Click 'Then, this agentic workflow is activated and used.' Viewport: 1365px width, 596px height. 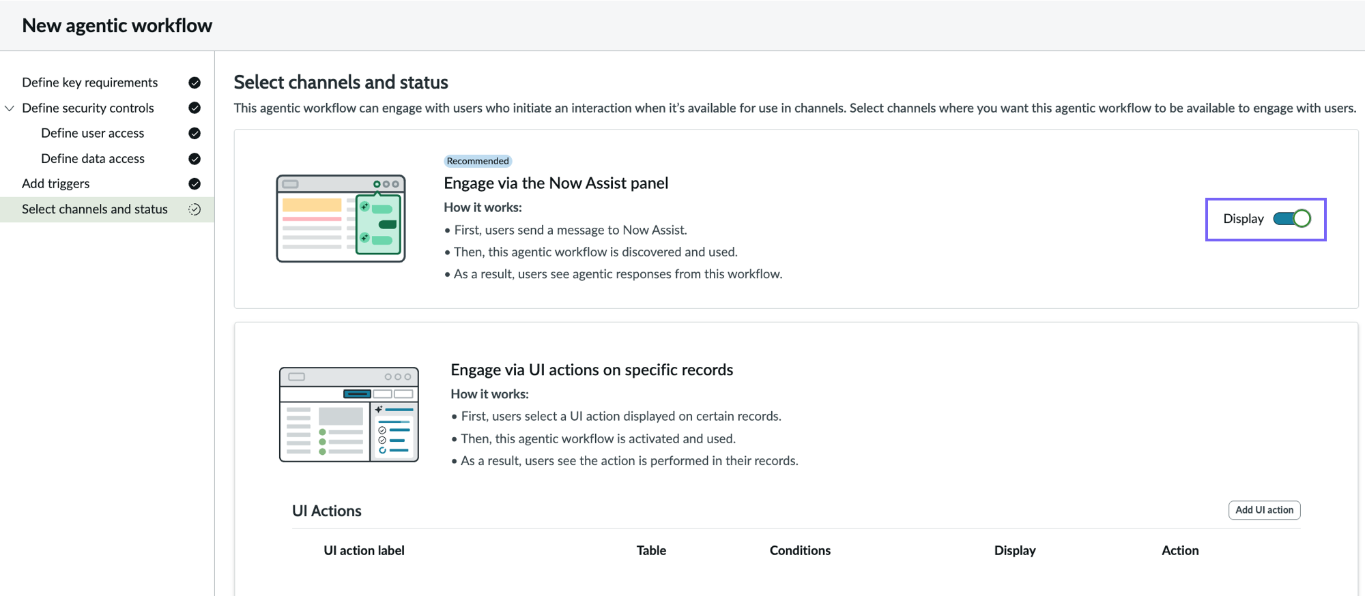click(598, 438)
